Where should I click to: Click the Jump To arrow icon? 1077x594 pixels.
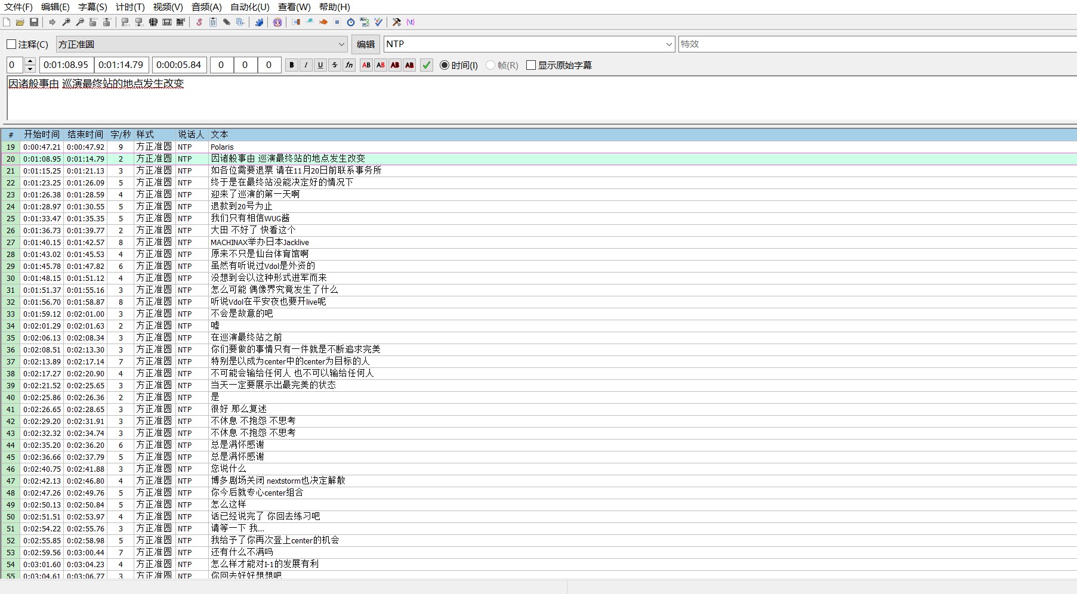pyautogui.click(x=53, y=22)
